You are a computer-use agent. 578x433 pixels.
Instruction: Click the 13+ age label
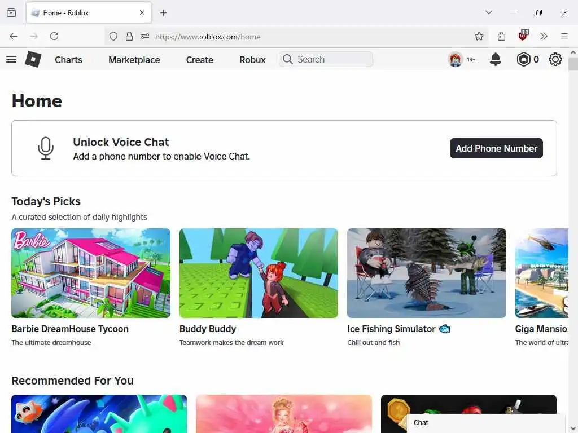471,59
